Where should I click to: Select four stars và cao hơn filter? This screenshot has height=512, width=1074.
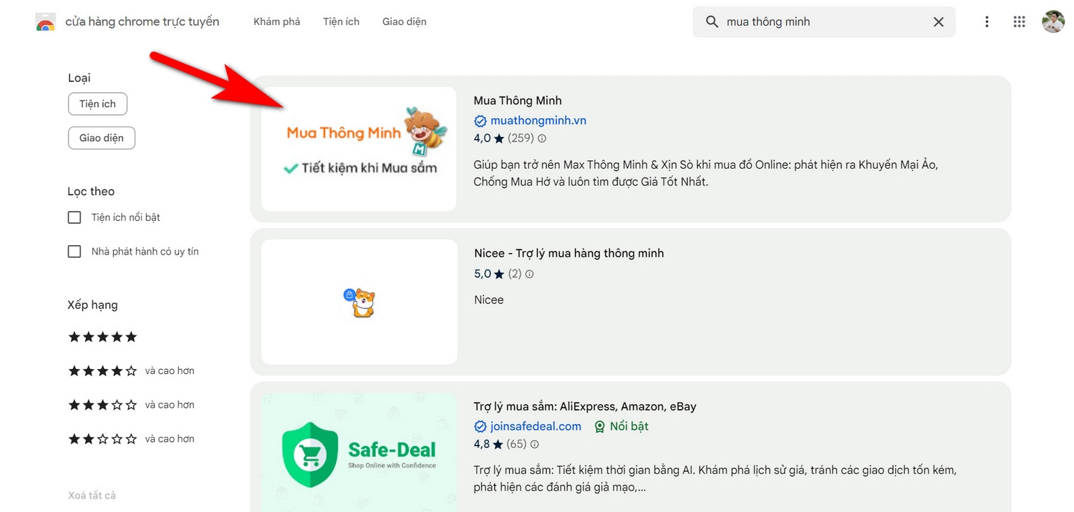[131, 371]
